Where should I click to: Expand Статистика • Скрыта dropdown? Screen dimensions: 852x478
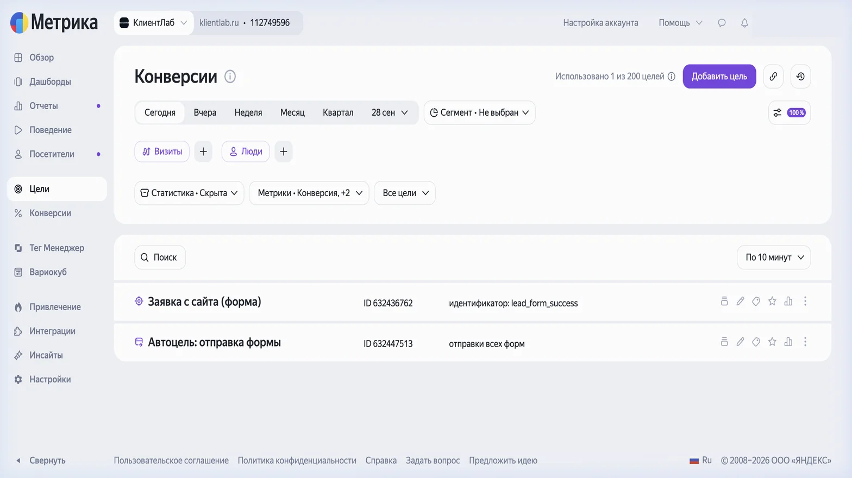click(189, 193)
